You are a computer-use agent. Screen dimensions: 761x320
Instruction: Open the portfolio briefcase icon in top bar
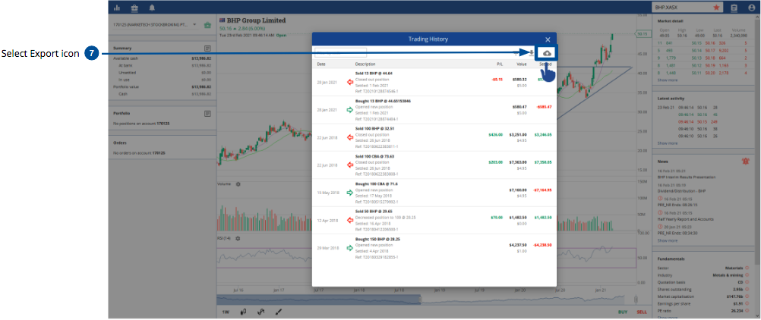point(134,8)
